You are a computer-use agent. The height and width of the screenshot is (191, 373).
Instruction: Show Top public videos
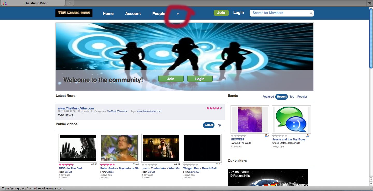219,125
